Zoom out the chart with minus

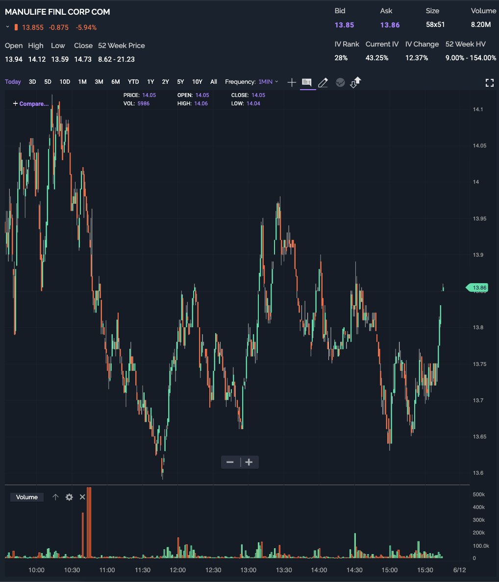point(230,462)
